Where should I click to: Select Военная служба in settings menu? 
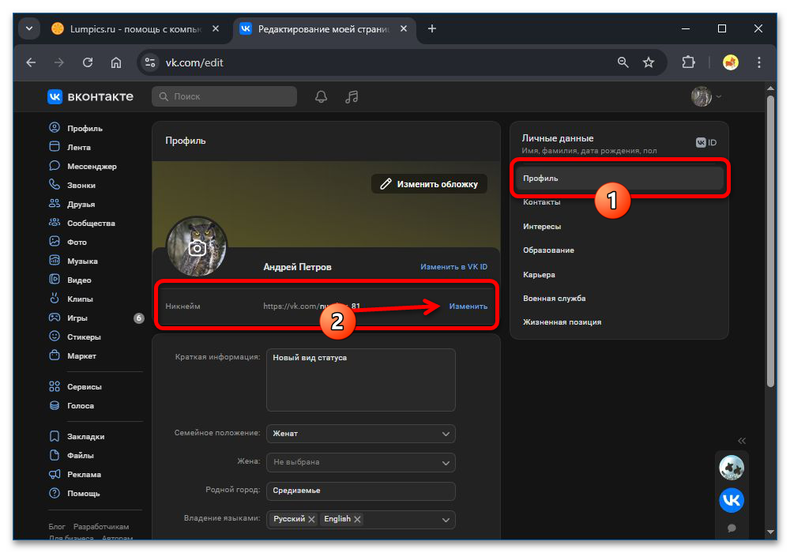pos(554,298)
